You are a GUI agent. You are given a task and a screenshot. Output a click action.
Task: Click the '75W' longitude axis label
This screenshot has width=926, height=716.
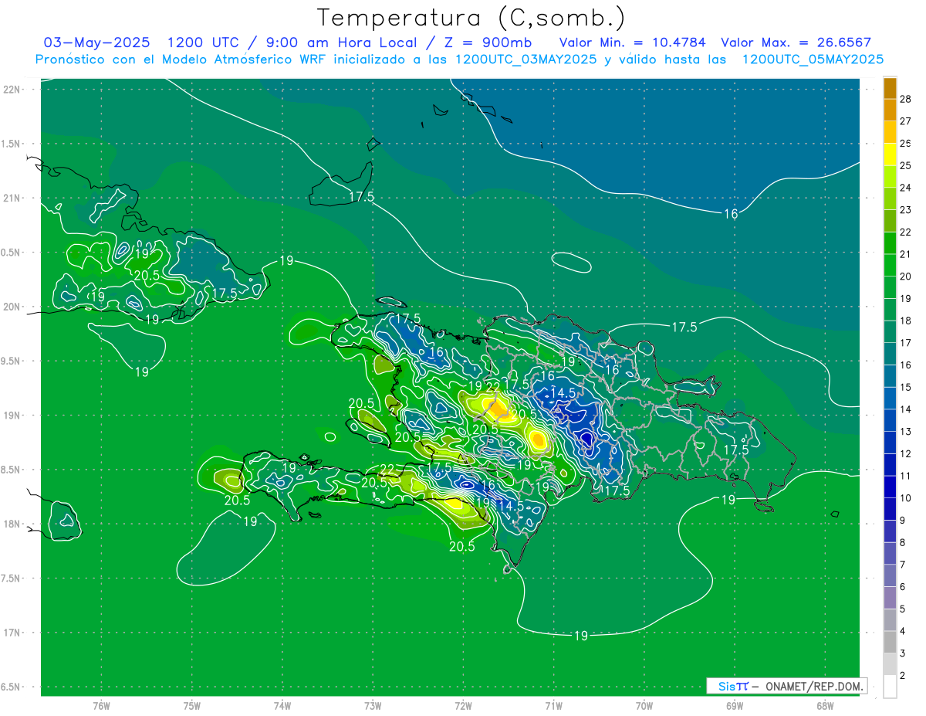(192, 706)
